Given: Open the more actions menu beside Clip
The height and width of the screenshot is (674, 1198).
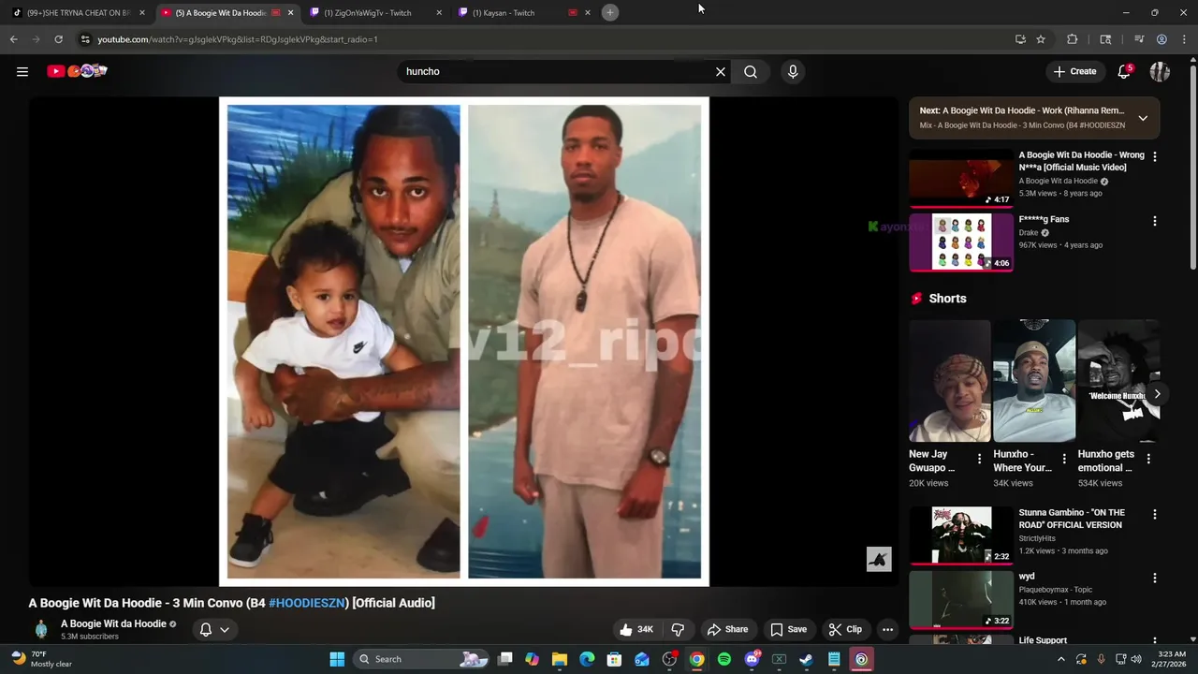Looking at the screenshot, I should 887,629.
